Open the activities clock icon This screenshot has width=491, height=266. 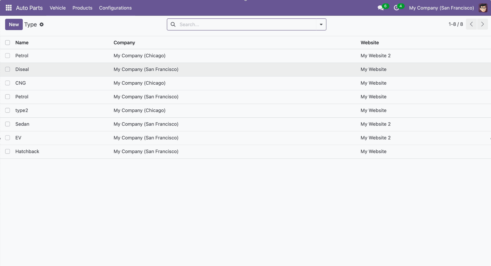click(x=396, y=8)
